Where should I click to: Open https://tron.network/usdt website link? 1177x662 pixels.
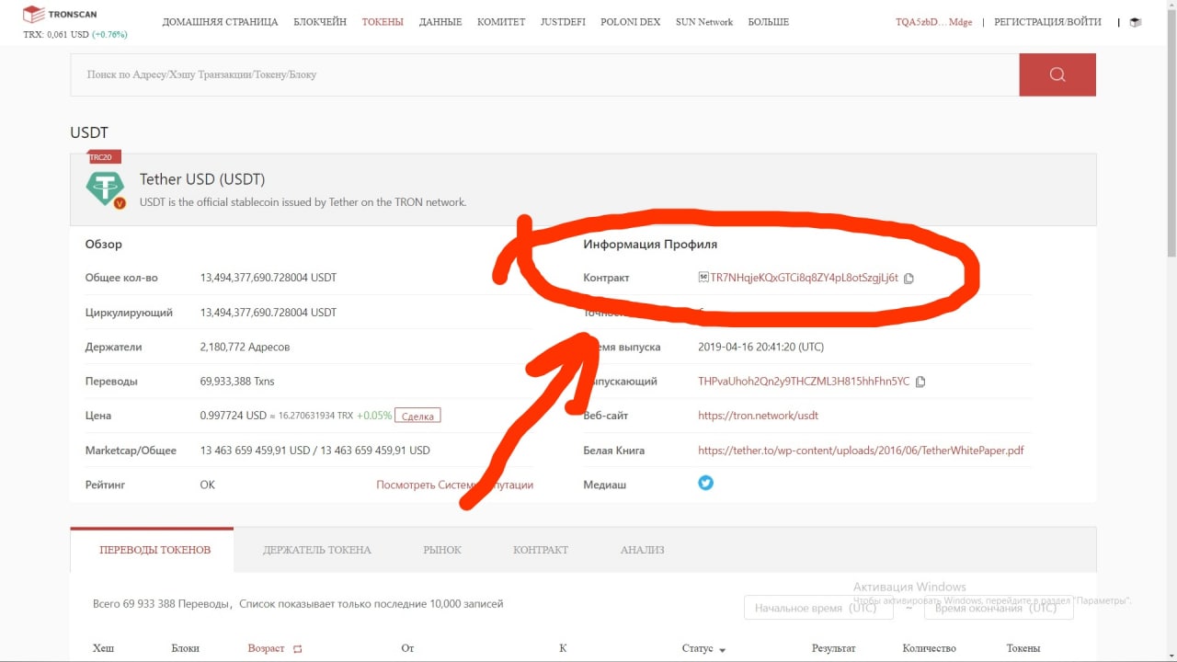tap(758, 416)
